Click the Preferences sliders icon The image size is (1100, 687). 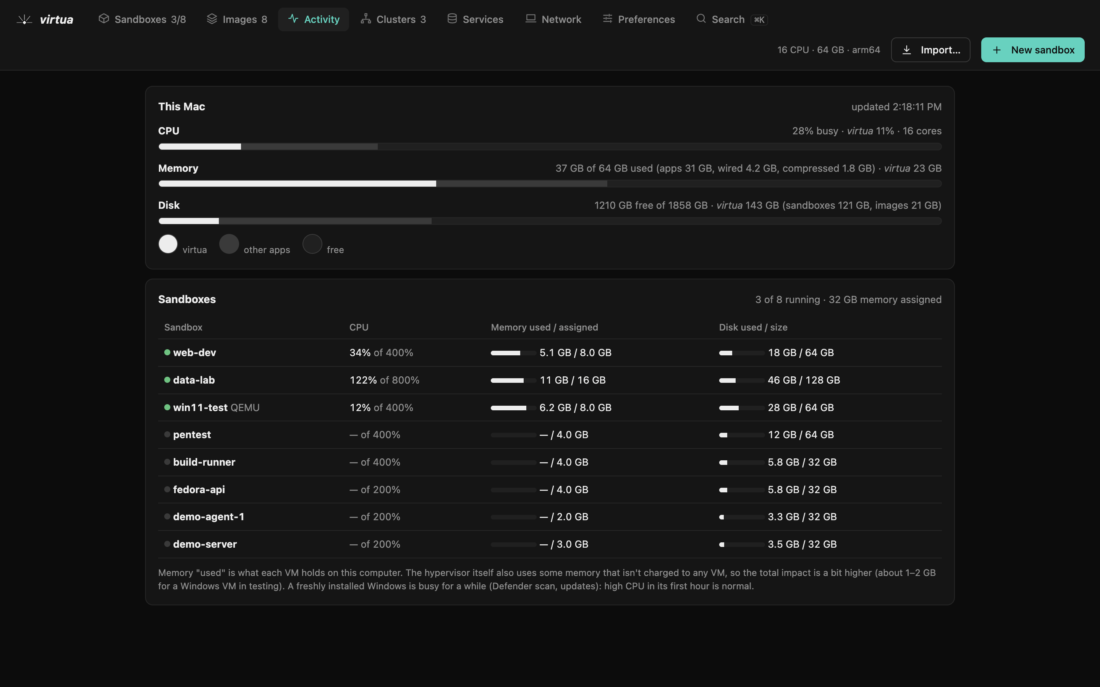(x=607, y=19)
